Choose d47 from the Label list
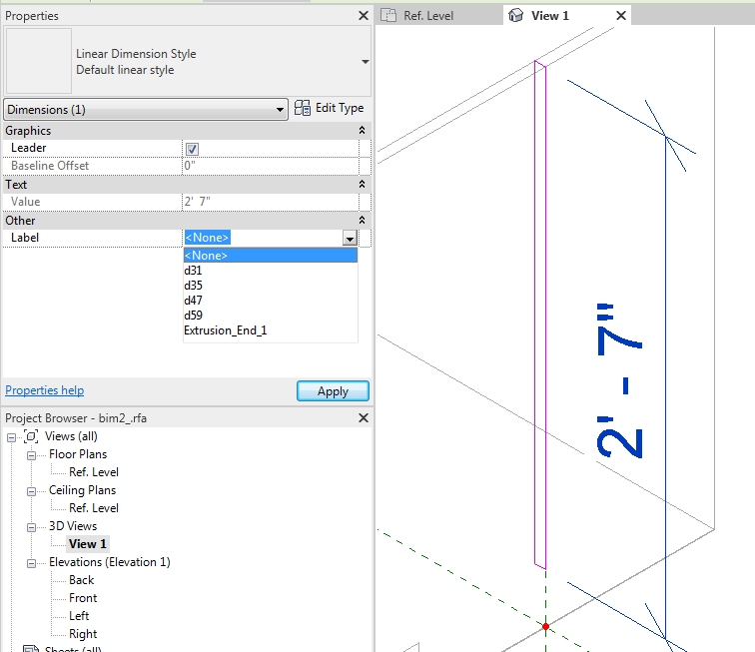 (x=271, y=301)
